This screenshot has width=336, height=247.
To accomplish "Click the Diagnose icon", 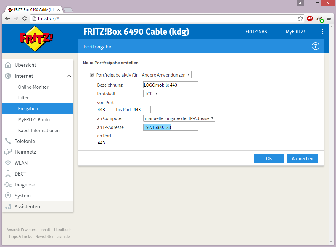I will click(x=8, y=185).
